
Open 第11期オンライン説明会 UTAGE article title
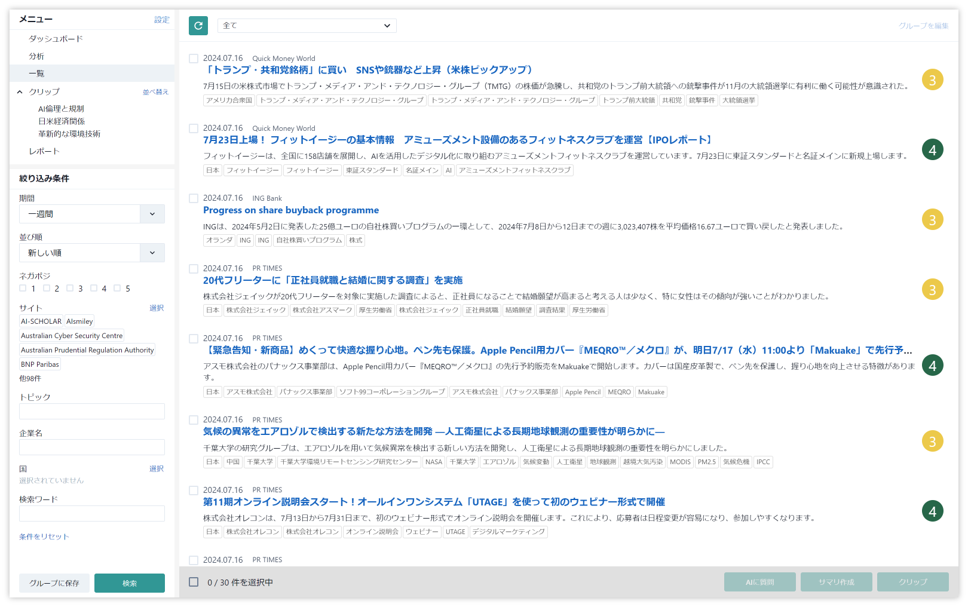(x=434, y=502)
